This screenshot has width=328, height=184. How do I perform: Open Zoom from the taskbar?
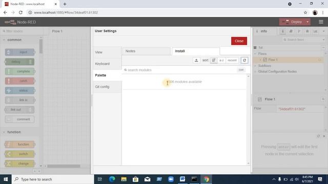point(171,179)
